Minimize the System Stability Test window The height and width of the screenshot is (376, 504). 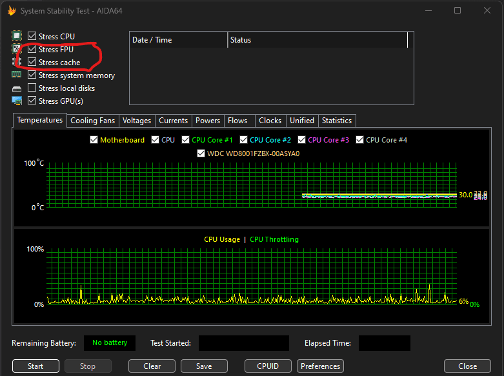(x=428, y=10)
